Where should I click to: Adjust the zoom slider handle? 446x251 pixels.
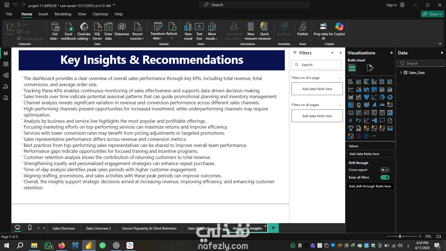[400, 236]
